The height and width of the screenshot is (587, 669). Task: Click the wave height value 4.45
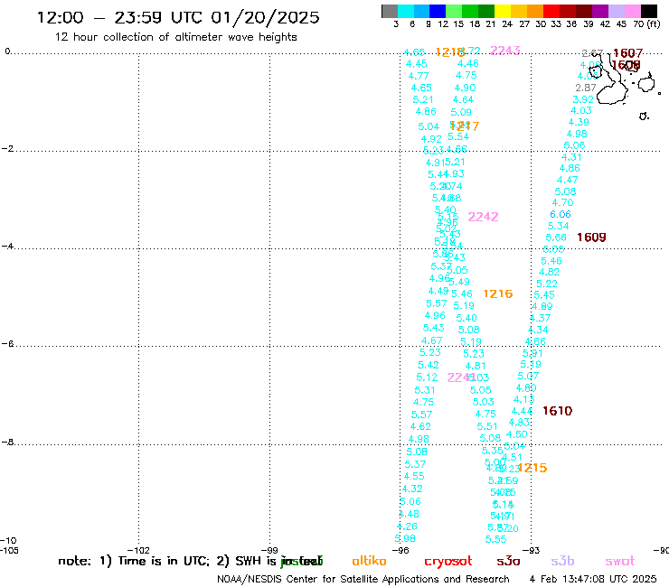tap(417, 64)
